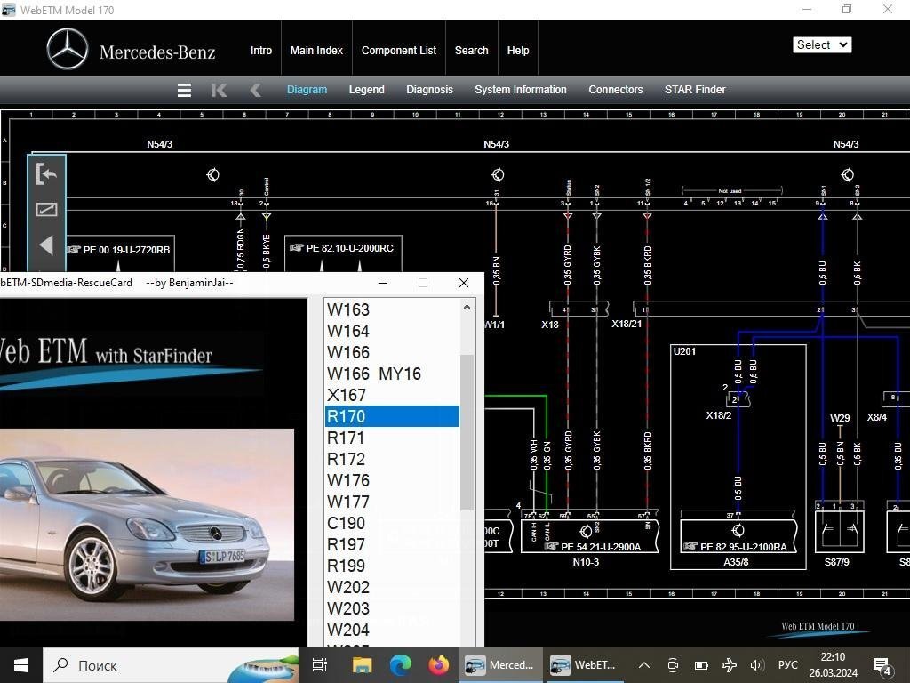910x683 pixels.
Task: Select W204 in the model list
Action: coord(348,630)
